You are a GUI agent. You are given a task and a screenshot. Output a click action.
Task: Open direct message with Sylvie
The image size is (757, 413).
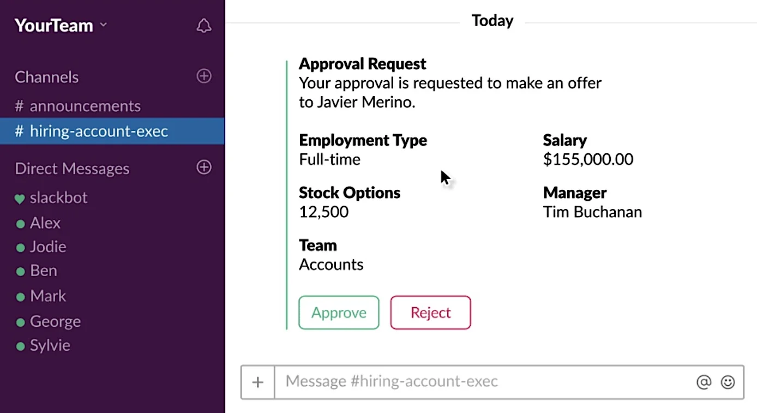[x=50, y=346]
